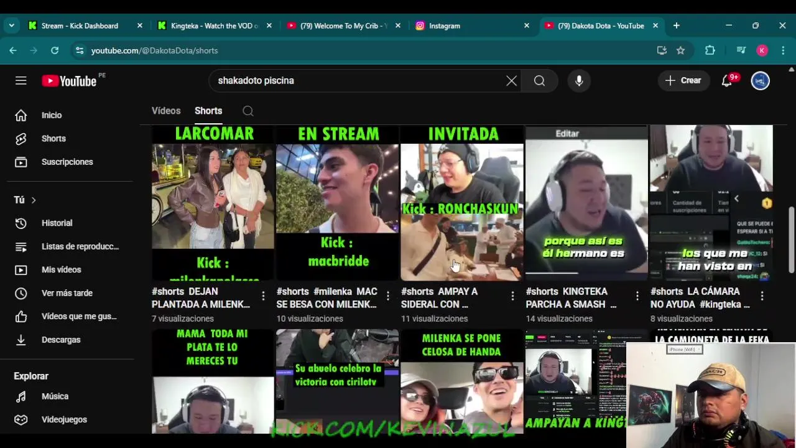This screenshot has width=796, height=448.
Task: Play the EN STREAM macbridde short thumbnail
Action: coord(337,203)
